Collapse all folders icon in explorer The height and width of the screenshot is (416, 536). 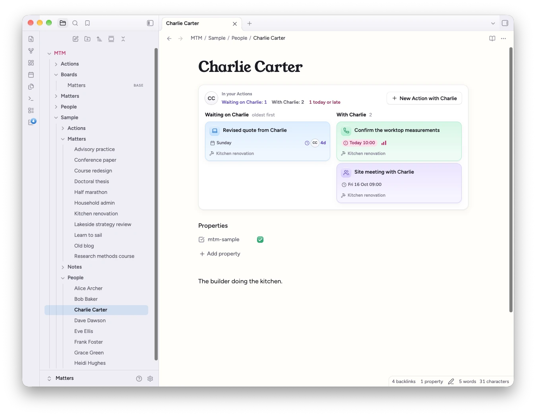(123, 39)
